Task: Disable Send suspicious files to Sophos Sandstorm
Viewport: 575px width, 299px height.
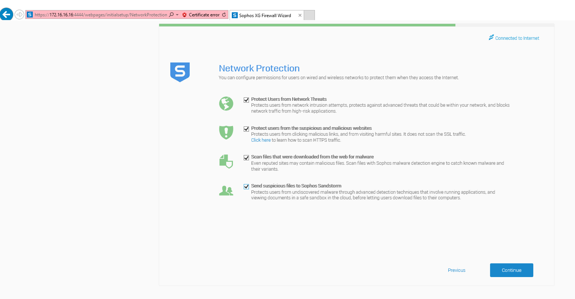Action: point(246,186)
